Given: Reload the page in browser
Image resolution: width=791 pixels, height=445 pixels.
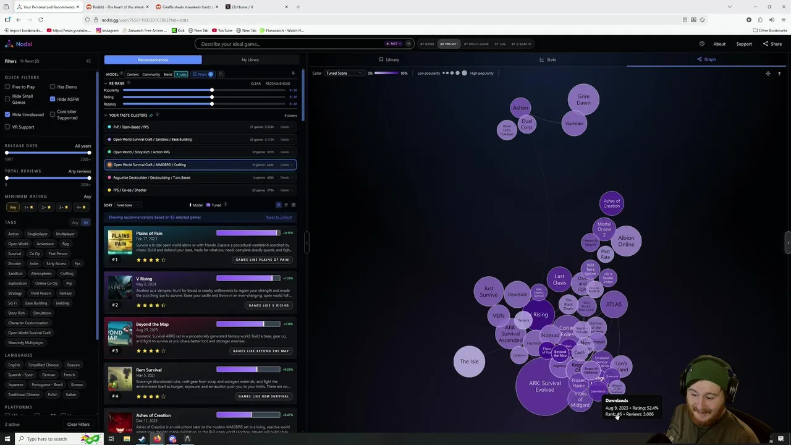Looking at the screenshot, I should pyautogui.click(x=41, y=20).
